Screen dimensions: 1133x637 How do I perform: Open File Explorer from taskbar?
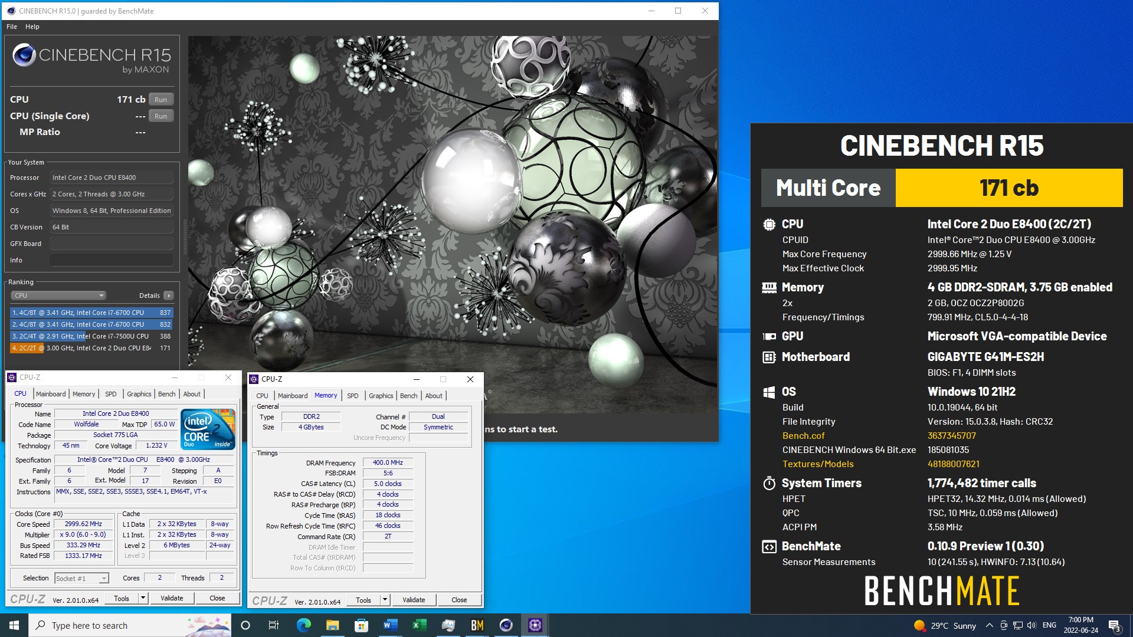(x=332, y=625)
